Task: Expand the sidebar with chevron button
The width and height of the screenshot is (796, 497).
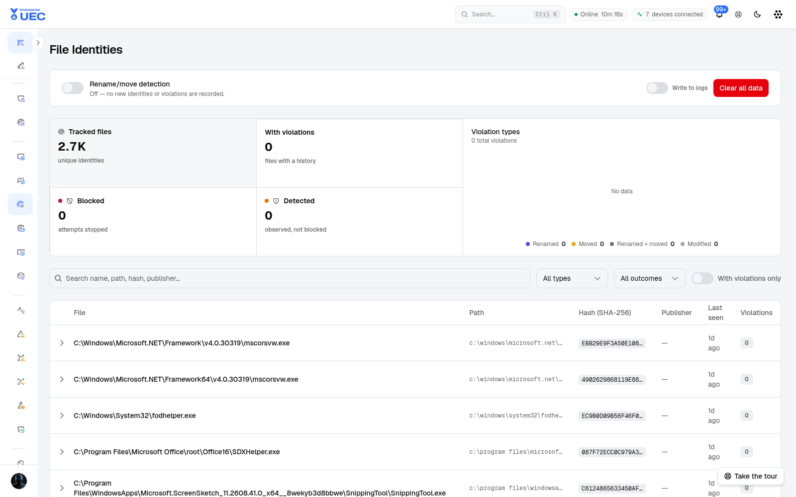Action: pyautogui.click(x=38, y=43)
